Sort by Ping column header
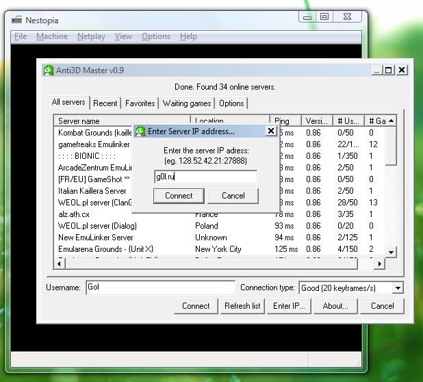Viewport: 423px width, 382px height. 285,121
